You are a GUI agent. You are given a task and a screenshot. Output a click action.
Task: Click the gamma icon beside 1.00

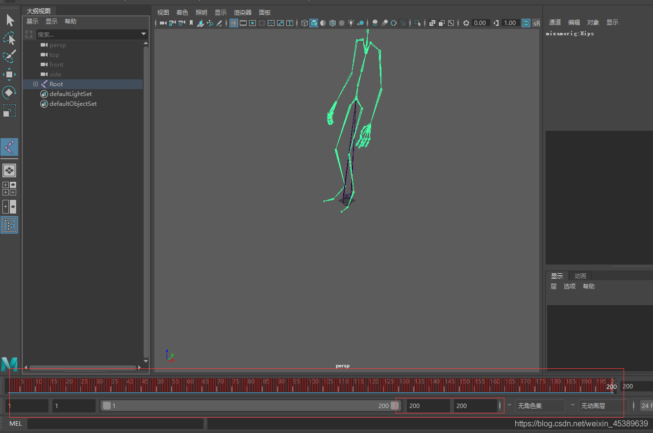point(496,23)
